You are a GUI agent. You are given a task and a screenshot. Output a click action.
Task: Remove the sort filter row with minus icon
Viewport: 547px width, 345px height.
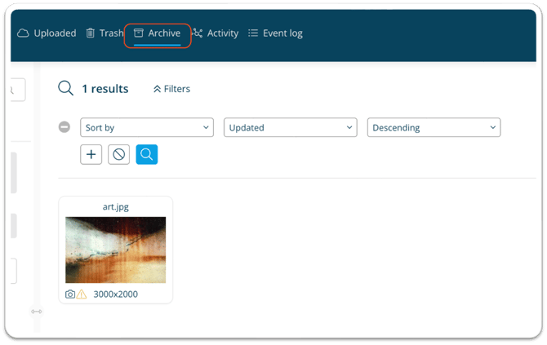65,127
